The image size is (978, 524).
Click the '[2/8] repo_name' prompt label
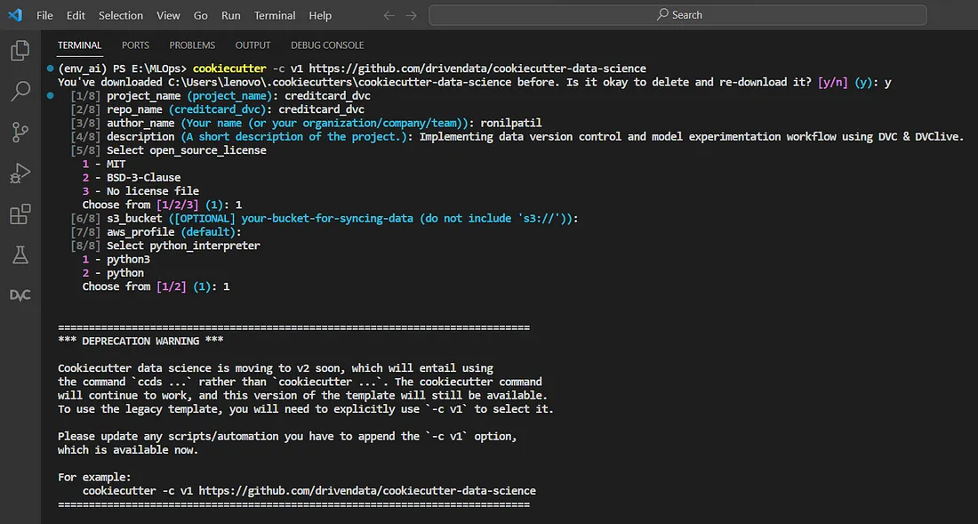tap(117, 109)
